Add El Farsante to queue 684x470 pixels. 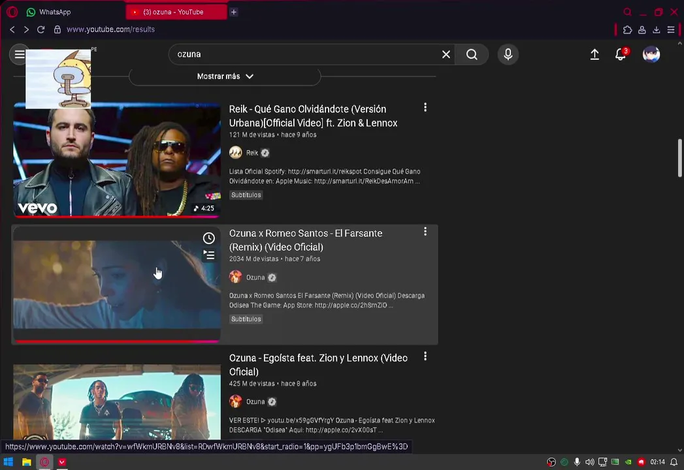pyautogui.click(x=209, y=255)
